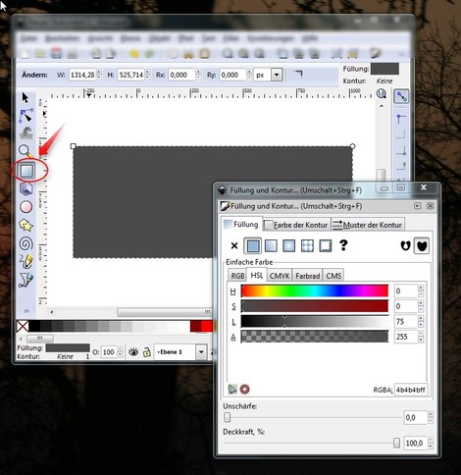This screenshot has width=461, height=475.
Task: Increase the Deckkraft value stepper
Action: (x=431, y=440)
